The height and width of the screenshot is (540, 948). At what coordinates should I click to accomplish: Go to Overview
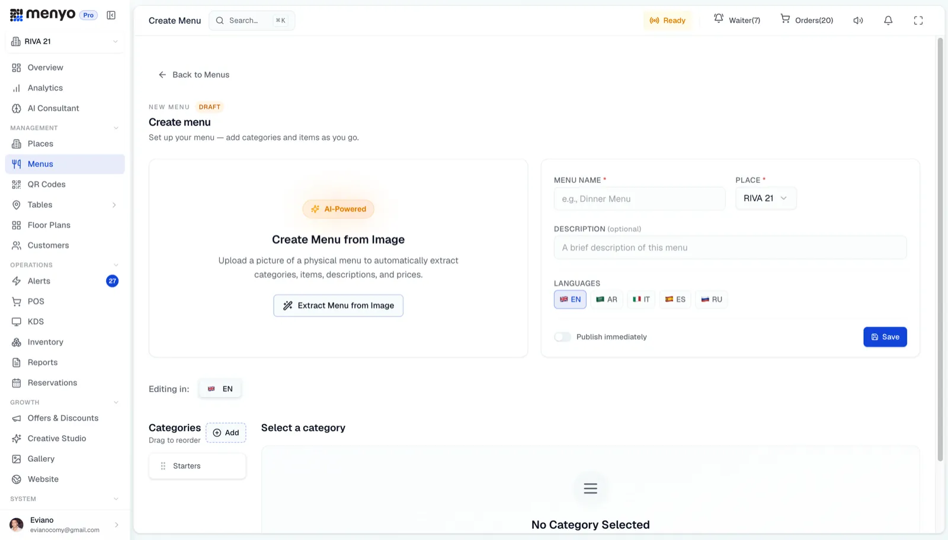[x=65, y=67]
